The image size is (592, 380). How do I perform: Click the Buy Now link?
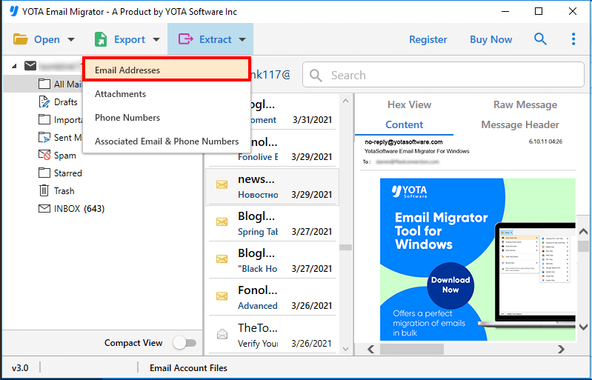(x=490, y=39)
